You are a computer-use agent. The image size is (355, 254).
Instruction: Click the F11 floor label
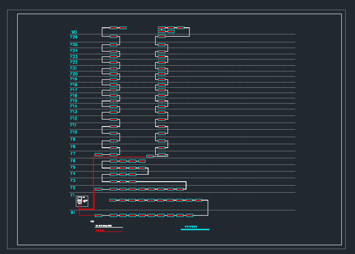click(73, 125)
